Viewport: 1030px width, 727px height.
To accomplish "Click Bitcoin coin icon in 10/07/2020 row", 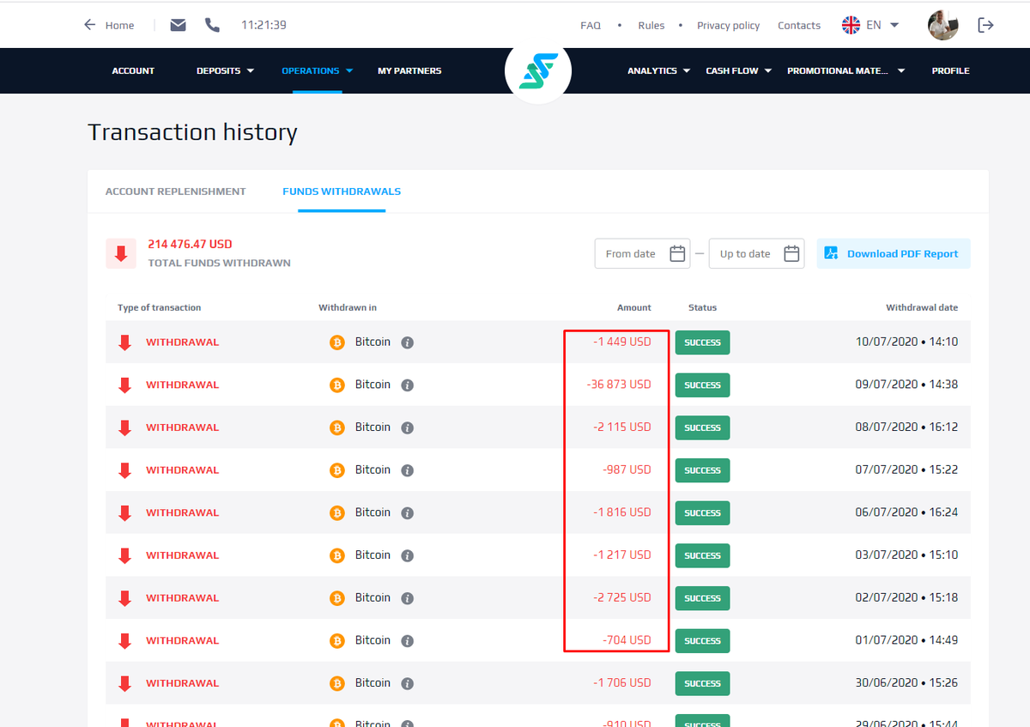I will tap(337, 342).
